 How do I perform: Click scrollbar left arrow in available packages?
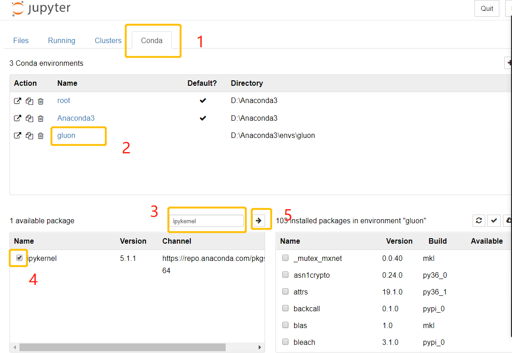15,347
